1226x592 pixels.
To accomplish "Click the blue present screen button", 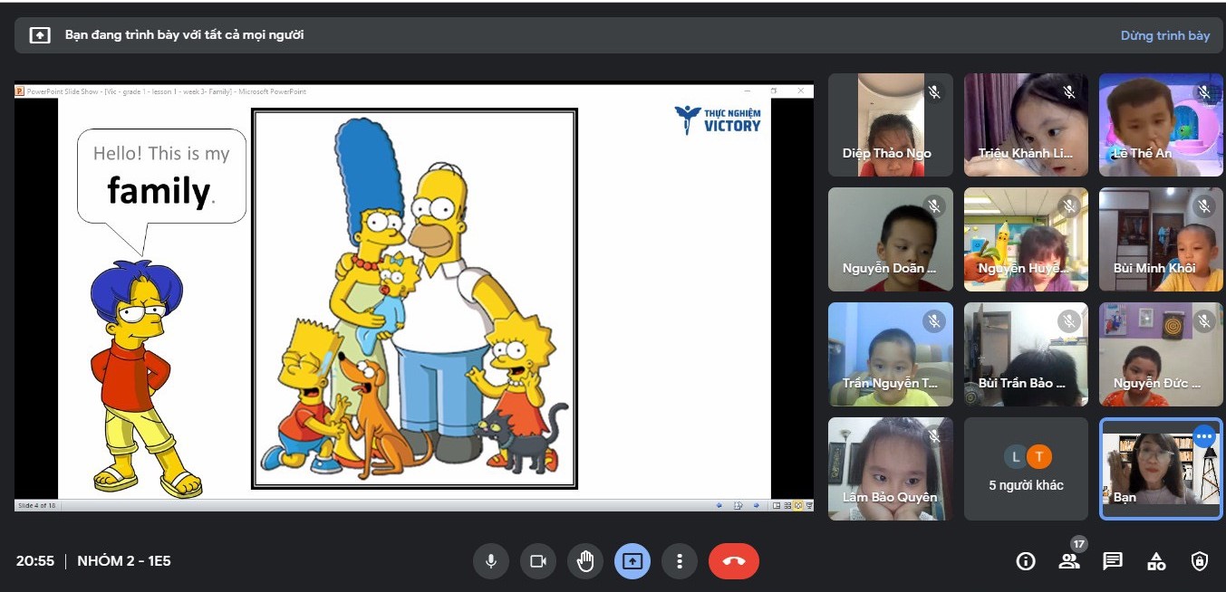I will click(632, 561).
